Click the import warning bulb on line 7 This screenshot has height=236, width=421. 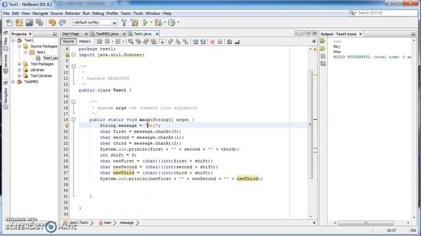pyautogui.click(x=67, y=55)
